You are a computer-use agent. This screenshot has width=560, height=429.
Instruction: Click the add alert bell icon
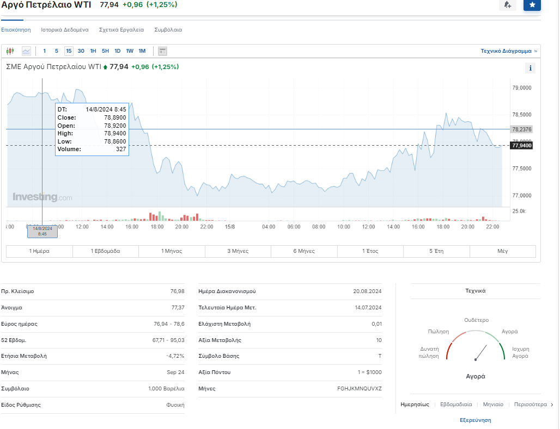(x=507, y=5)
